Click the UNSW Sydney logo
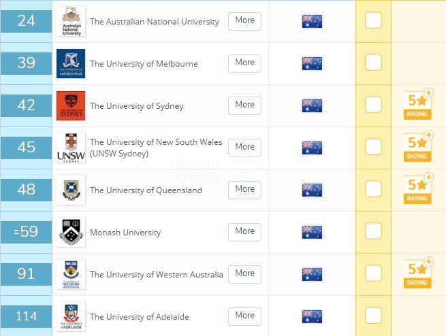Screen dimensions: 446x336 (71, 148)
